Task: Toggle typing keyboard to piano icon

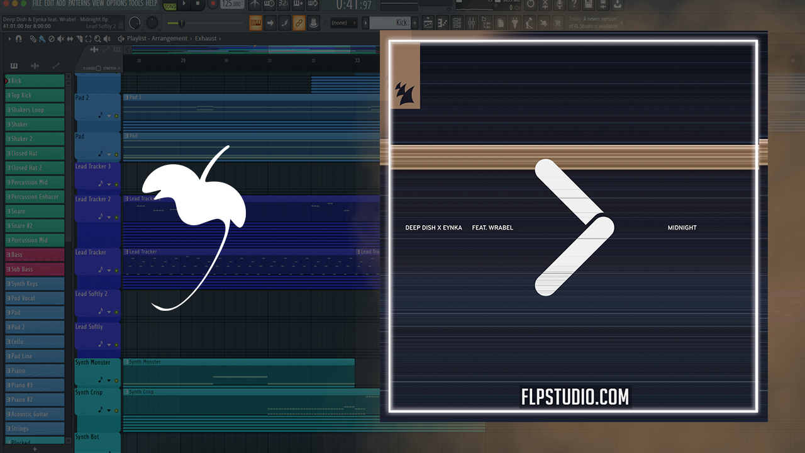Action: click(255, 23)
